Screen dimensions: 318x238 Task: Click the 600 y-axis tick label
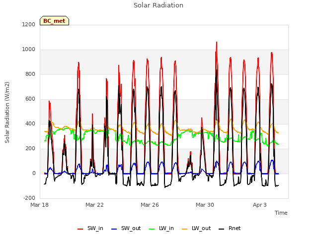coord(30,99)
